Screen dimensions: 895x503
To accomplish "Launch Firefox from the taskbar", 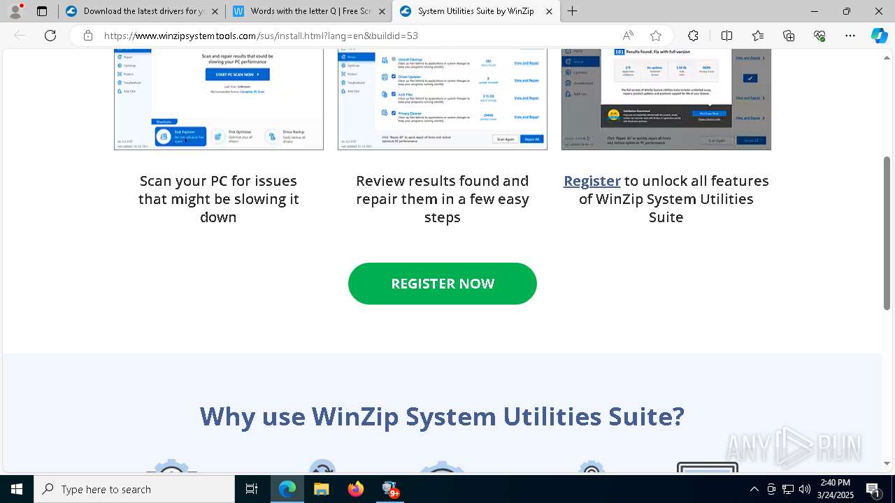I will click(x=356, y=489).
